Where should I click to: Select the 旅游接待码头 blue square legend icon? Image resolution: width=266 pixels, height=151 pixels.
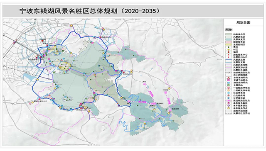pyautogui.click(x=229, y=83)
